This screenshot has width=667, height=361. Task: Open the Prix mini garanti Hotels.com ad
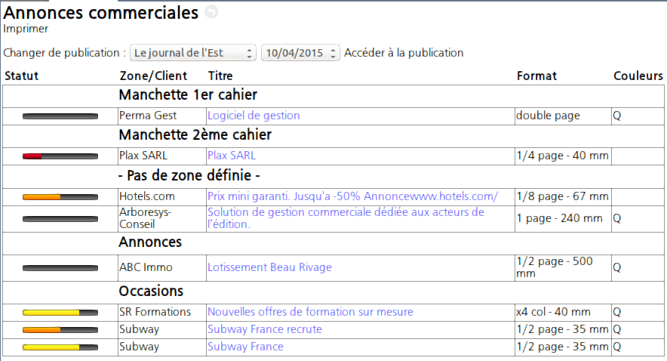pyautogui.click(x=352, y=196)
